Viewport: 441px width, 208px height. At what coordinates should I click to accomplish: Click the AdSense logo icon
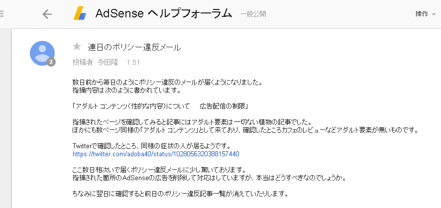pyautogui.click(x=80, y=13)
